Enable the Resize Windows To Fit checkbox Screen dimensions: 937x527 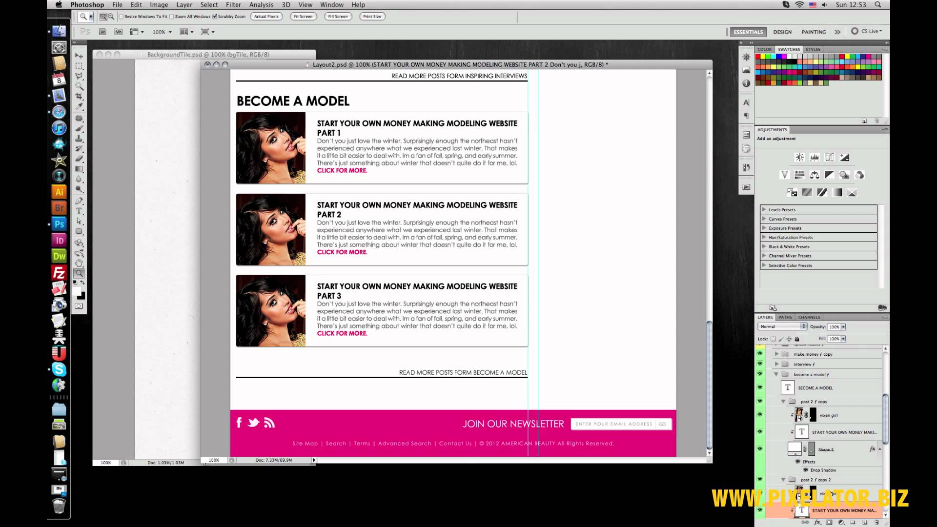tap(121, 16)
